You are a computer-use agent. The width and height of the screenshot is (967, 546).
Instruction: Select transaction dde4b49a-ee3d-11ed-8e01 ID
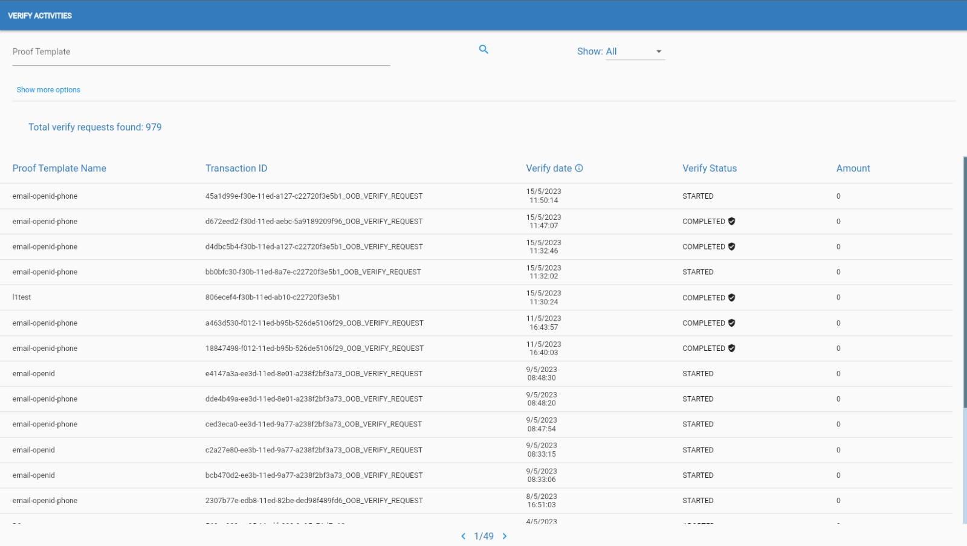(314, 399)
